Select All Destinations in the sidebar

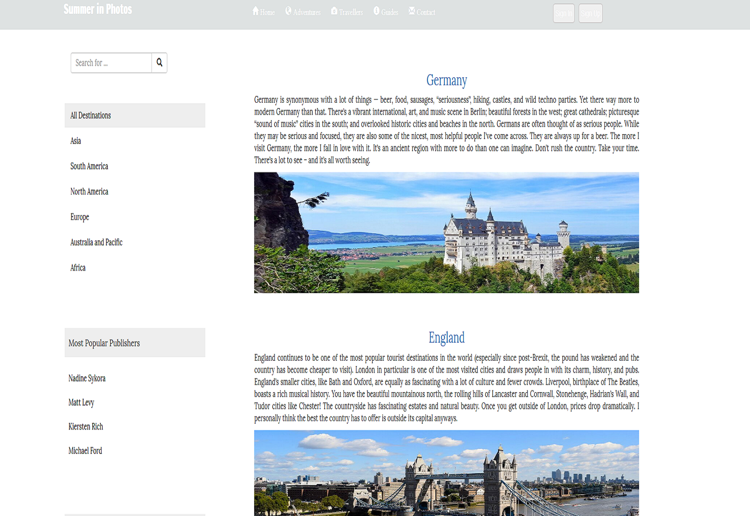click(90, 115)
